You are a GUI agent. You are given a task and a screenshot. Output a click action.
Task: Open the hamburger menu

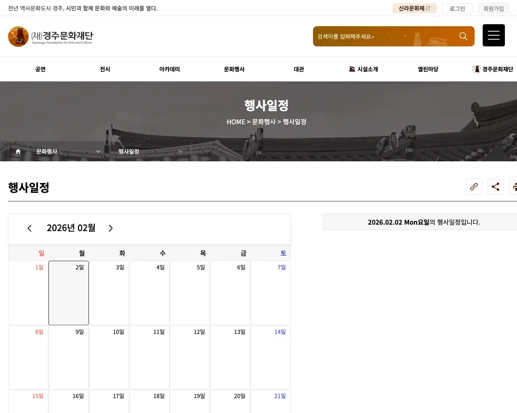[494, 35]
